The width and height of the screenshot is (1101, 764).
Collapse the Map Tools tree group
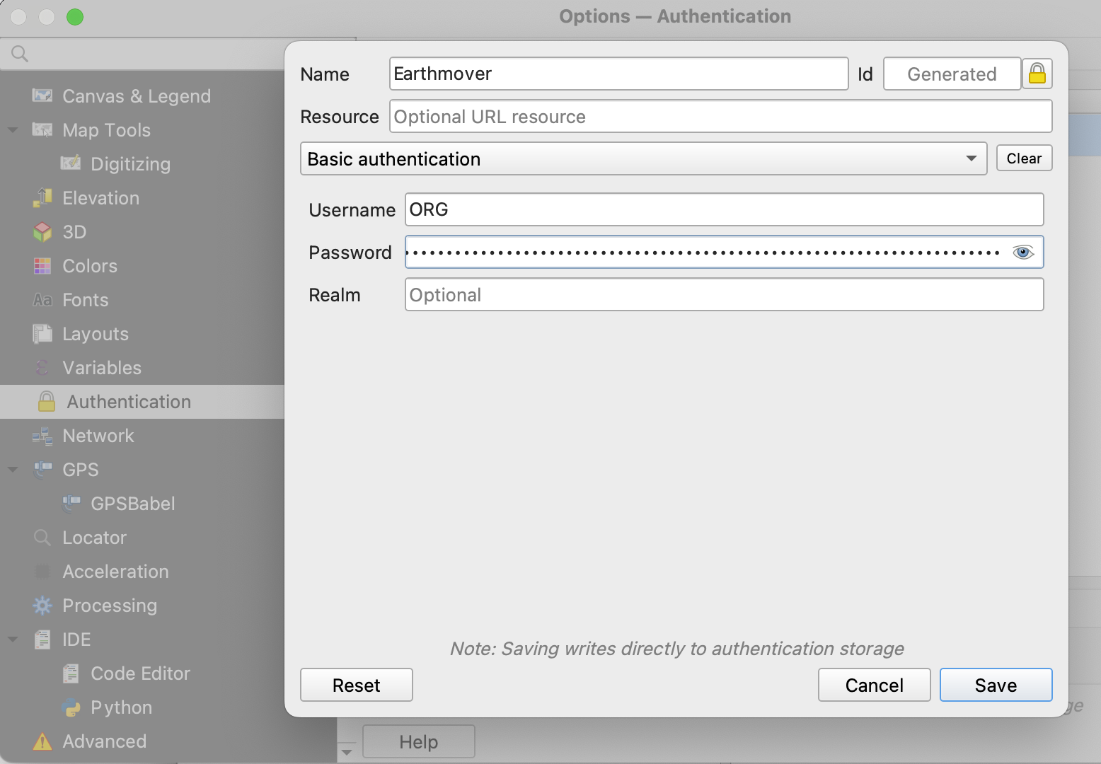(x=13, y=130)
